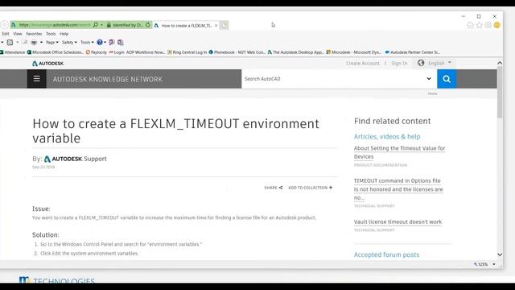515x290 pixels.
Task: Click Sign In link
Action: point(399,63)
